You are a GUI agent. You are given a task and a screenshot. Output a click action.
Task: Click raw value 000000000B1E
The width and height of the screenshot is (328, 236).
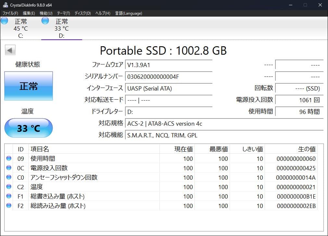(x=296, y=196)
